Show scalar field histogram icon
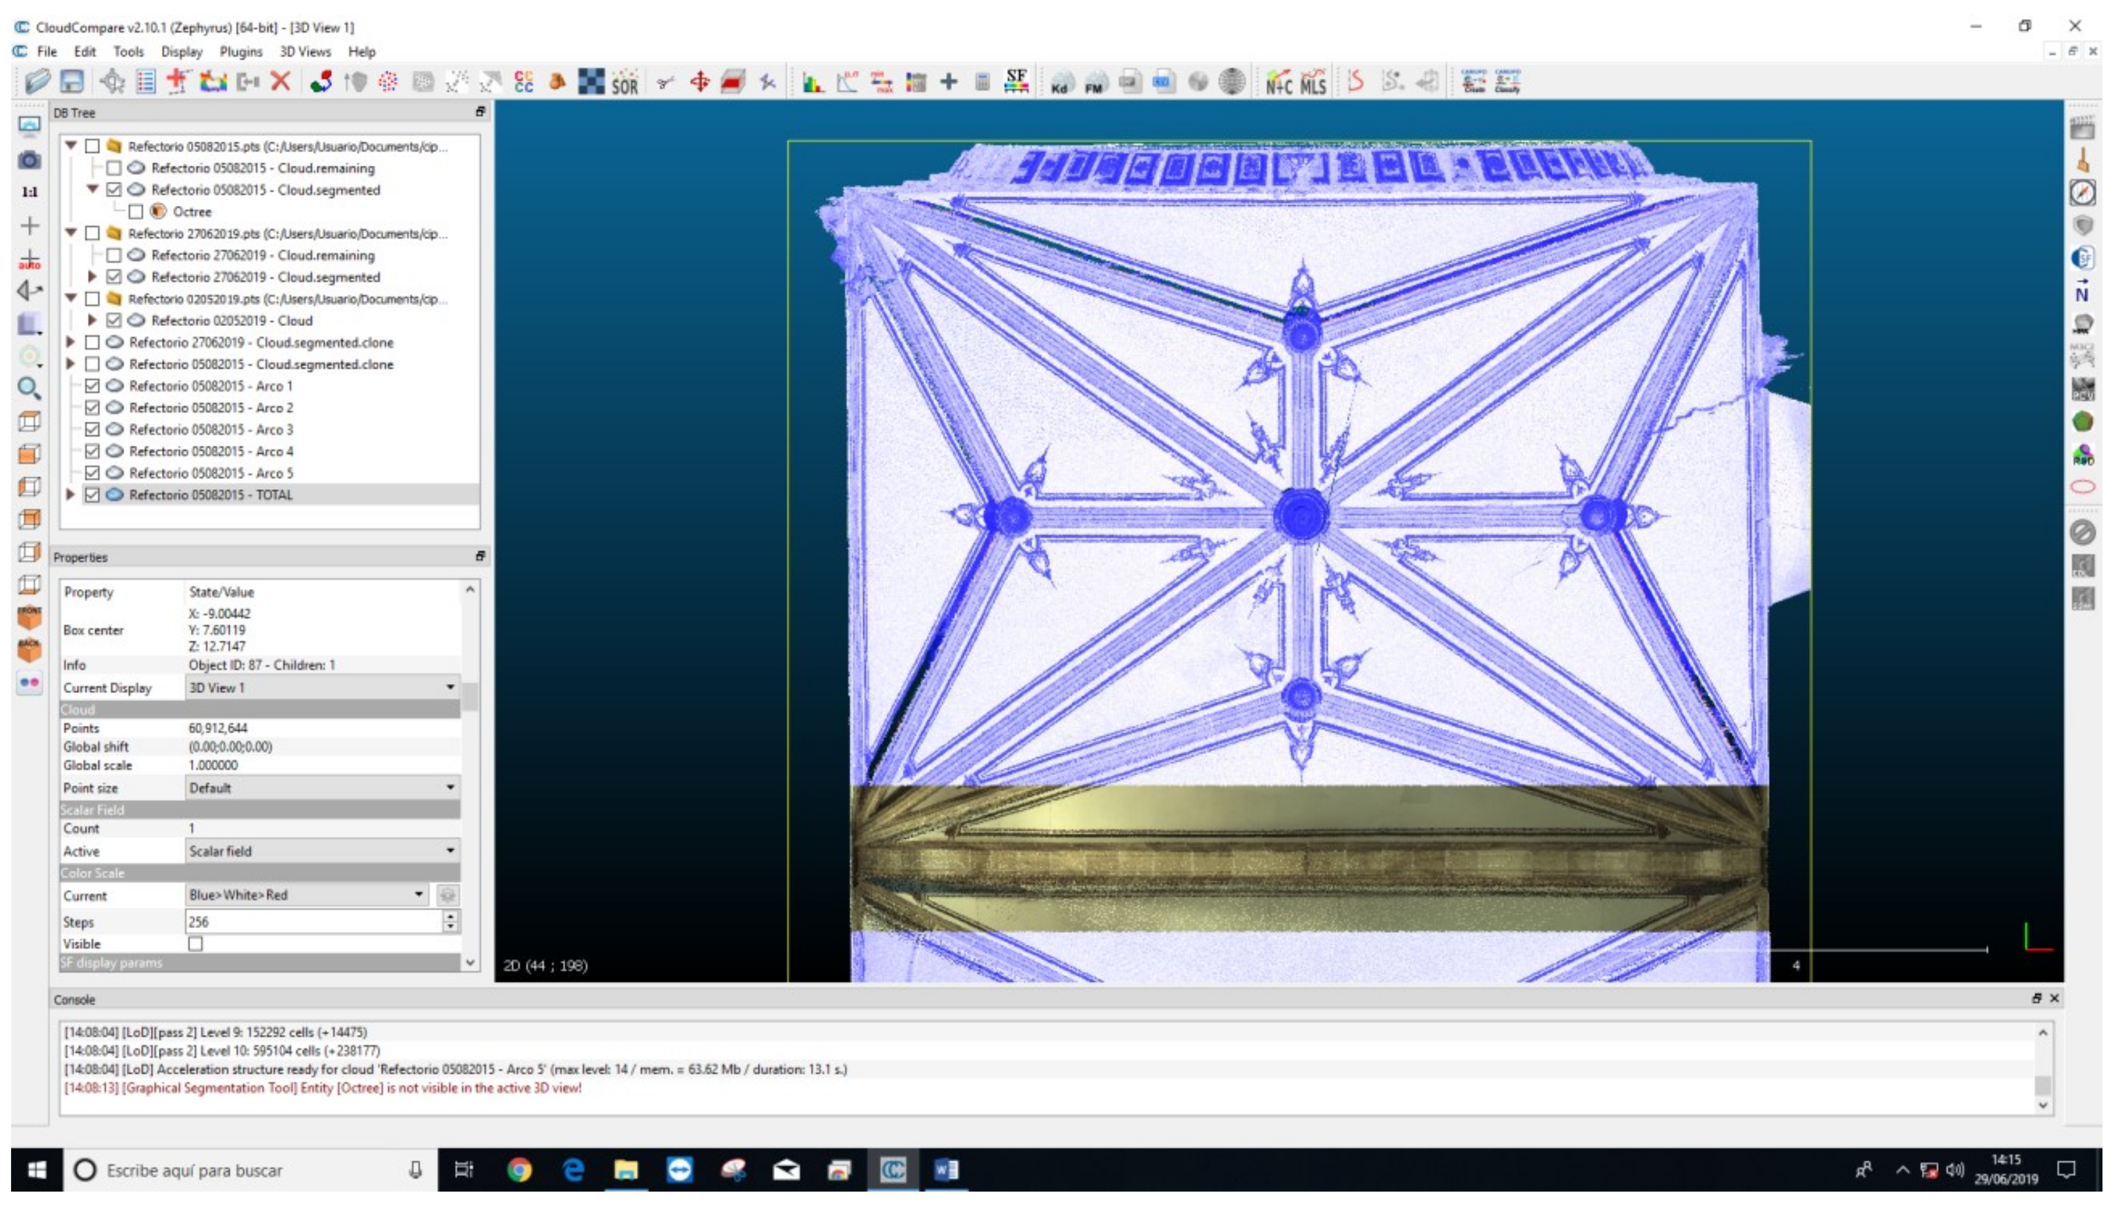 (x=813, y=81)
